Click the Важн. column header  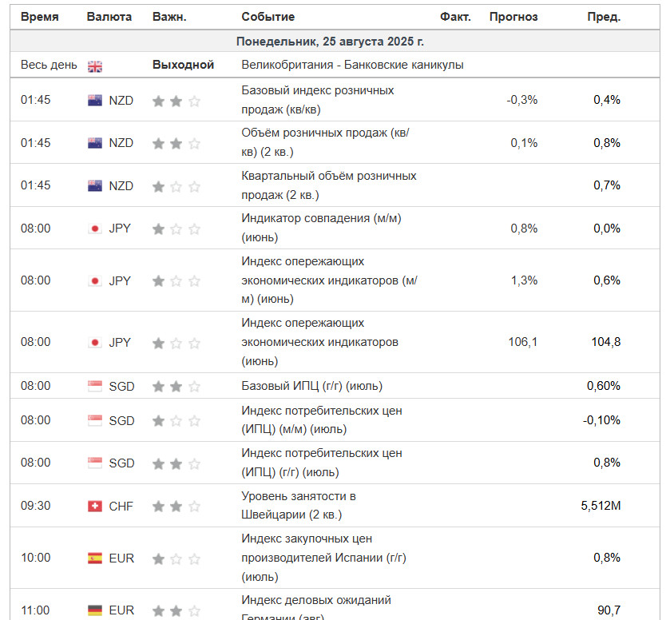169,17
